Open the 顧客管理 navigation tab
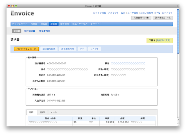Image resolution: width=186 pixels, height=135 pixels. [64, 24]
